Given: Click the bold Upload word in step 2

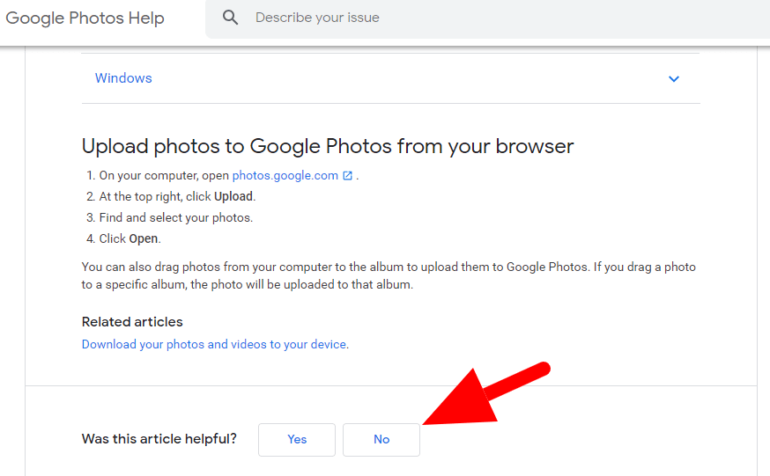Looking at the screenshot, I should [233, 196].
